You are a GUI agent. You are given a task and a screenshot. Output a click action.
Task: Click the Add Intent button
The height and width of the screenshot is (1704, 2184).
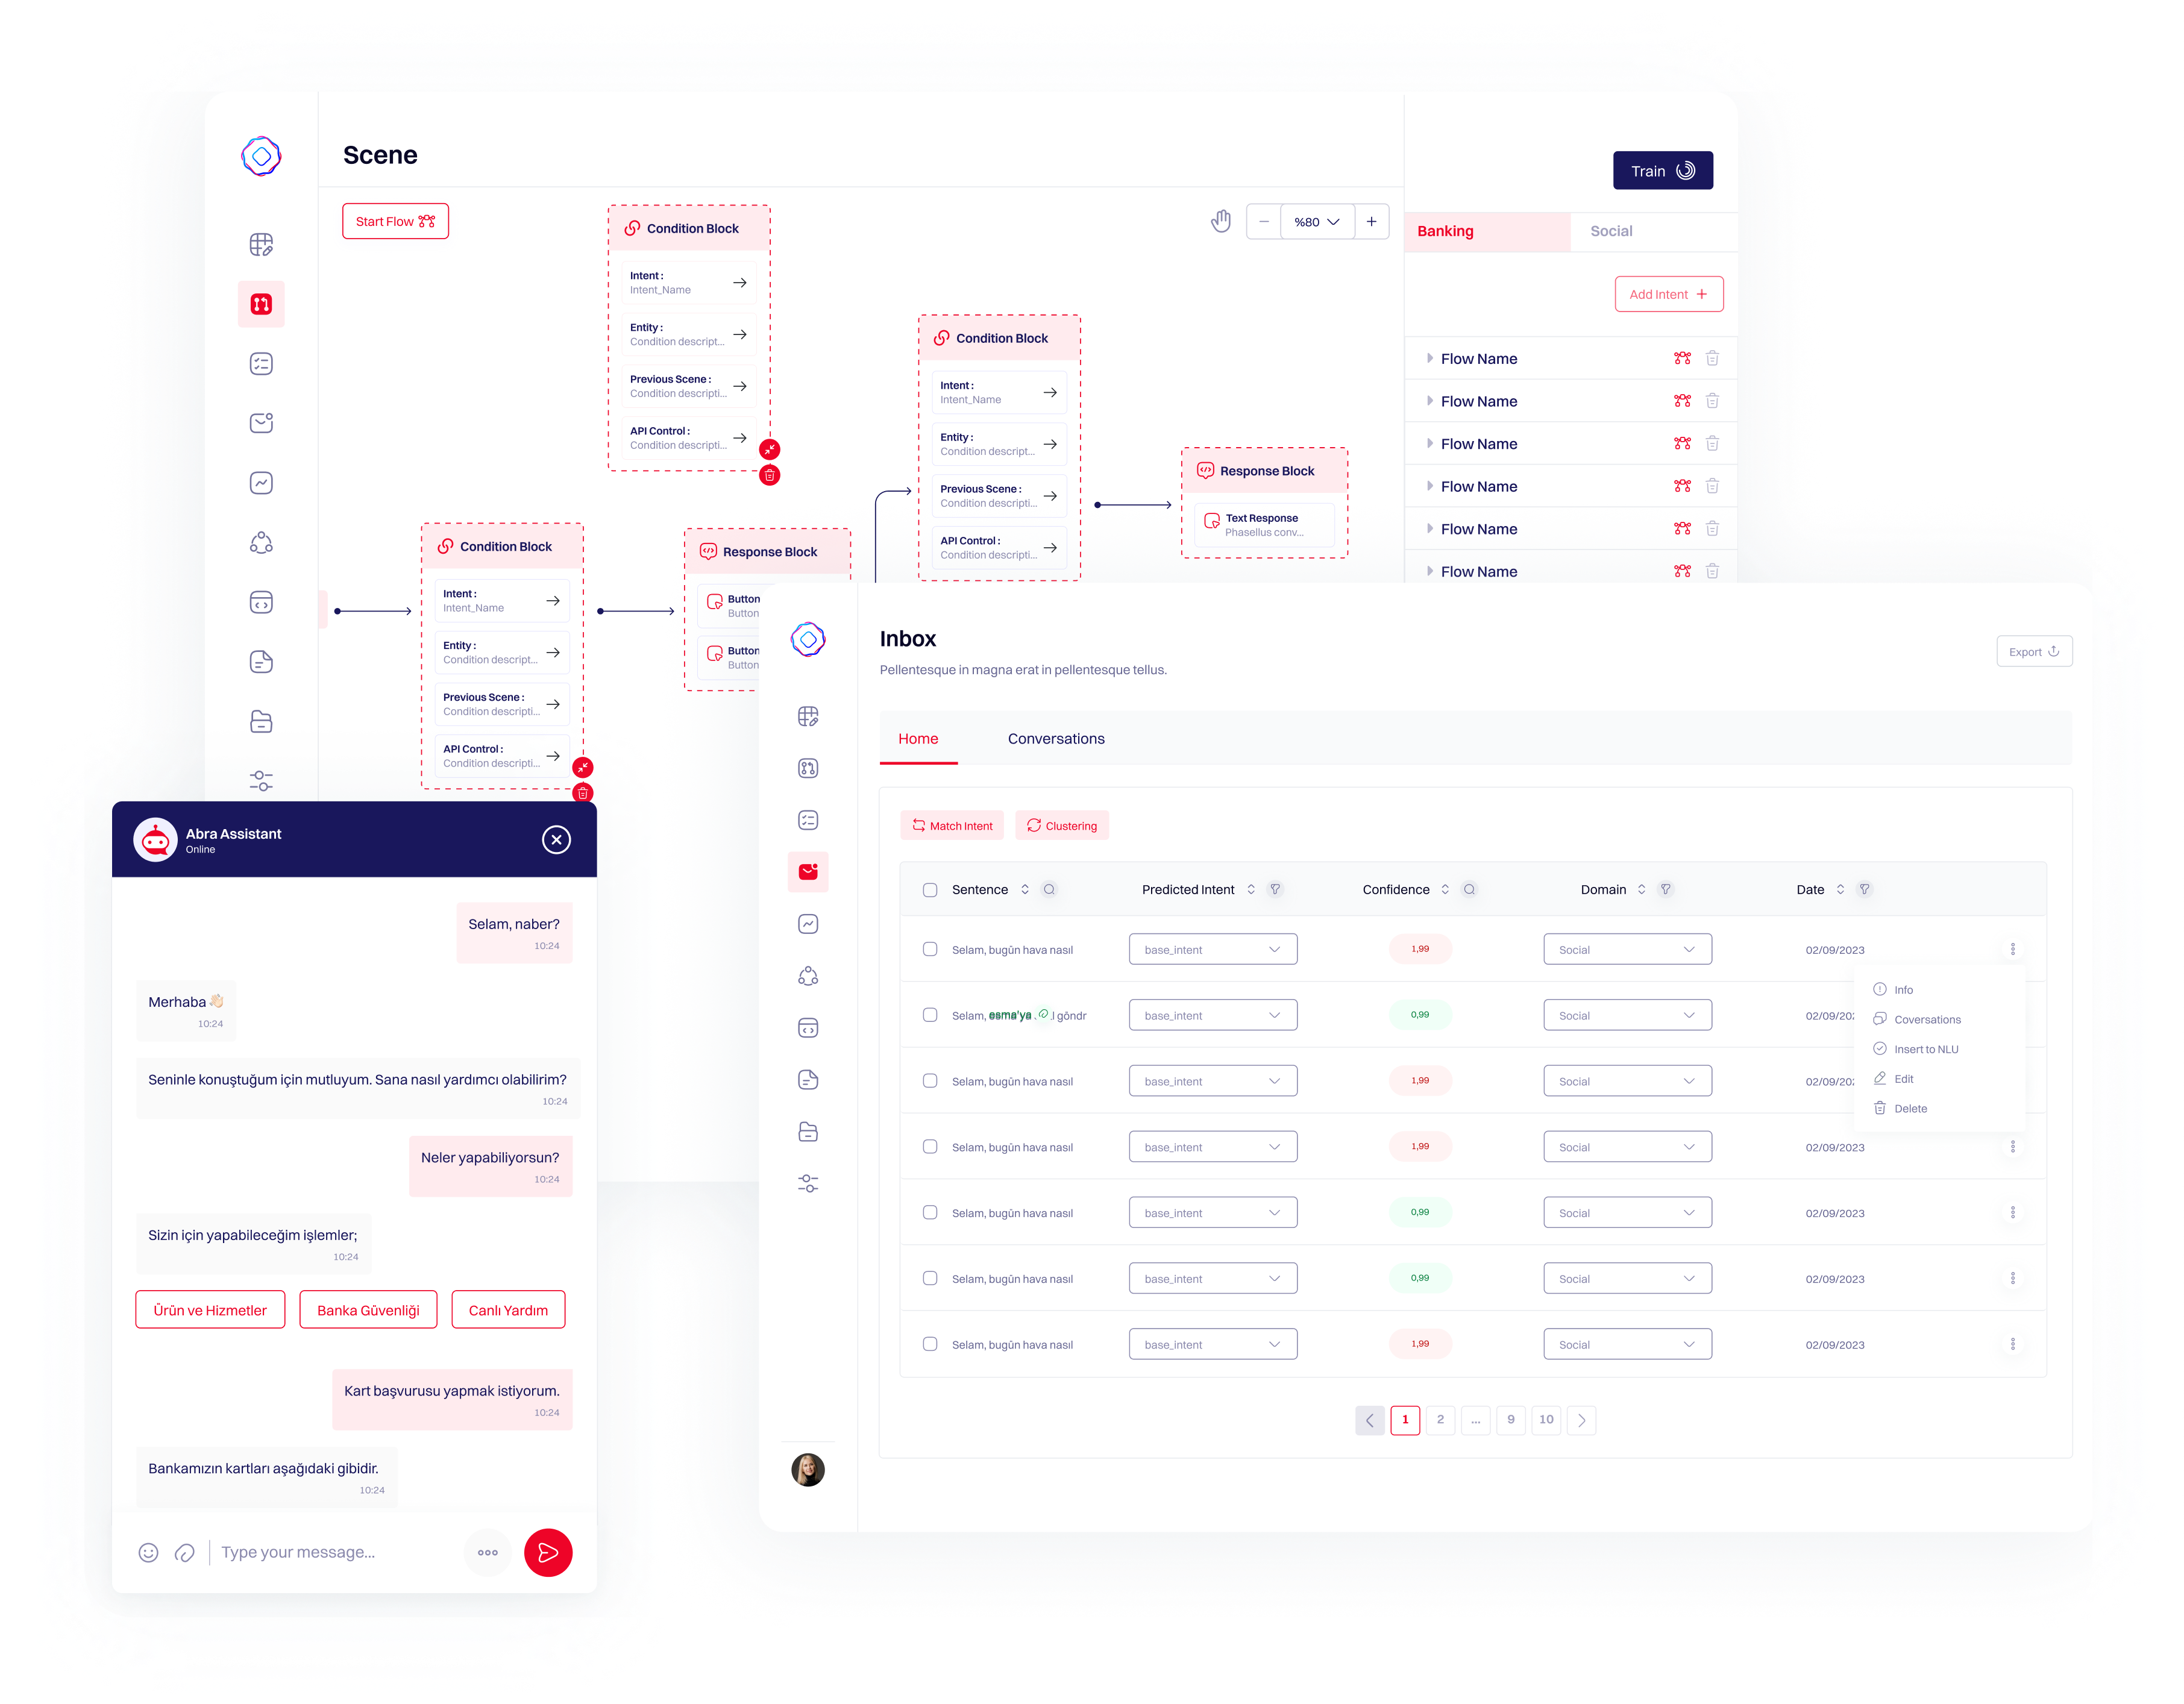[1669, 294]
